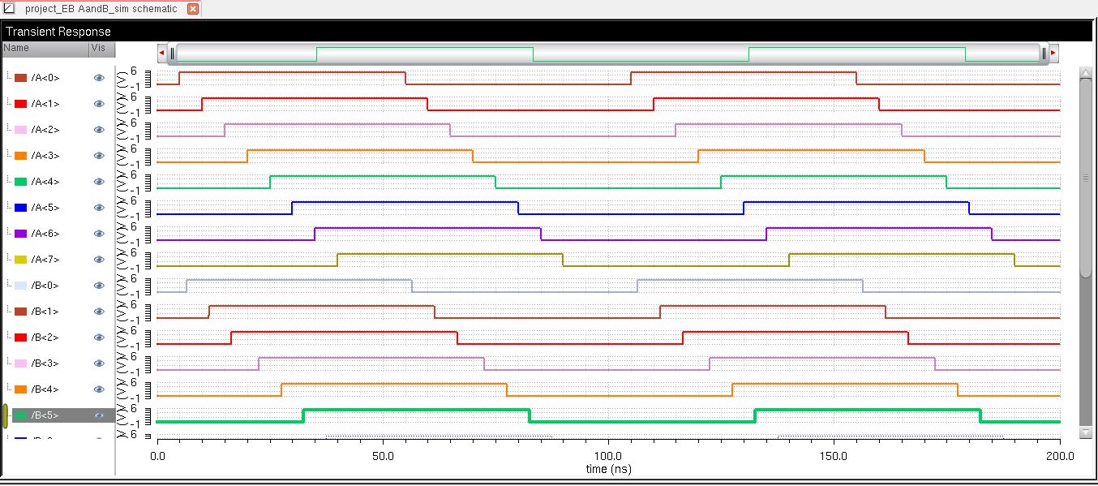Select the /B<3> signal name
This screenshot has height=486, width=1098.
point(45,363)
